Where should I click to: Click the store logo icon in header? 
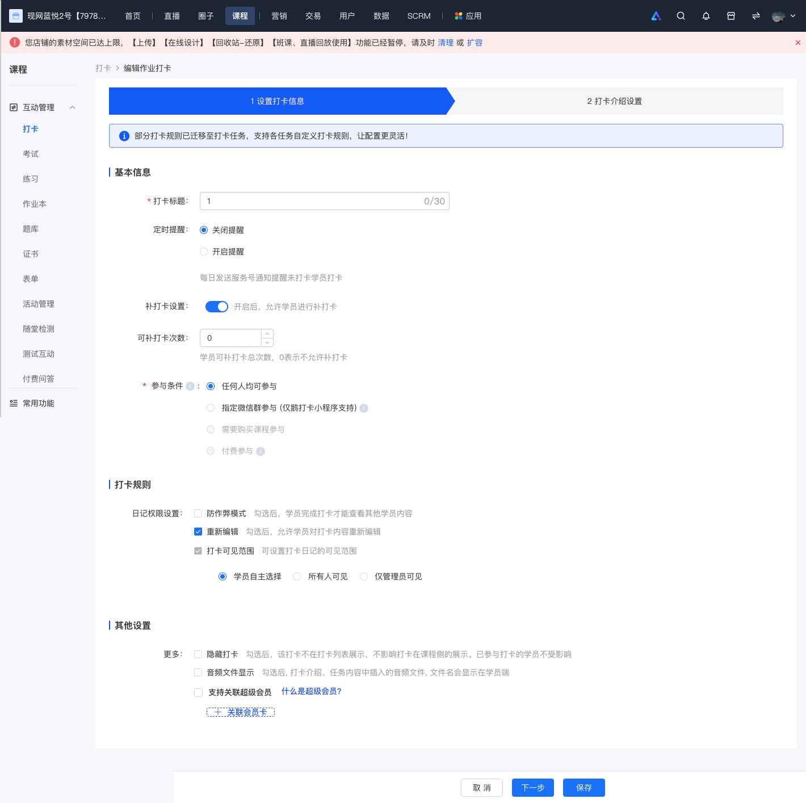pyautogui.click(x=16, y=16)
